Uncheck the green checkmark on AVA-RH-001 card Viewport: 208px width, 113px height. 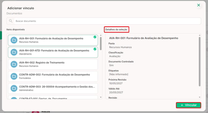click(x=95, y=37)
